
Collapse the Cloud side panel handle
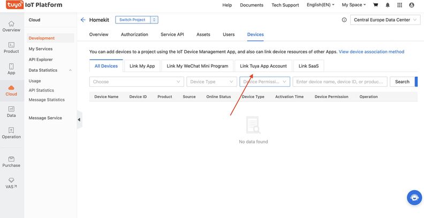point(79,119)
